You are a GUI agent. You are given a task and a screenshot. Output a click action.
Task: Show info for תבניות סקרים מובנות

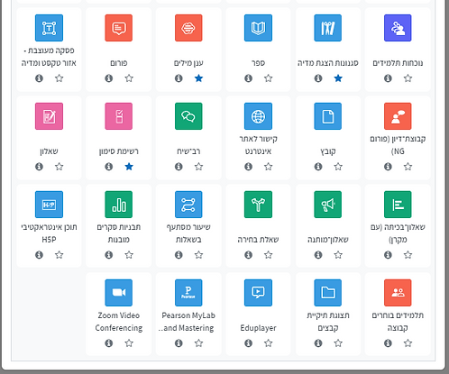(109, 255)
